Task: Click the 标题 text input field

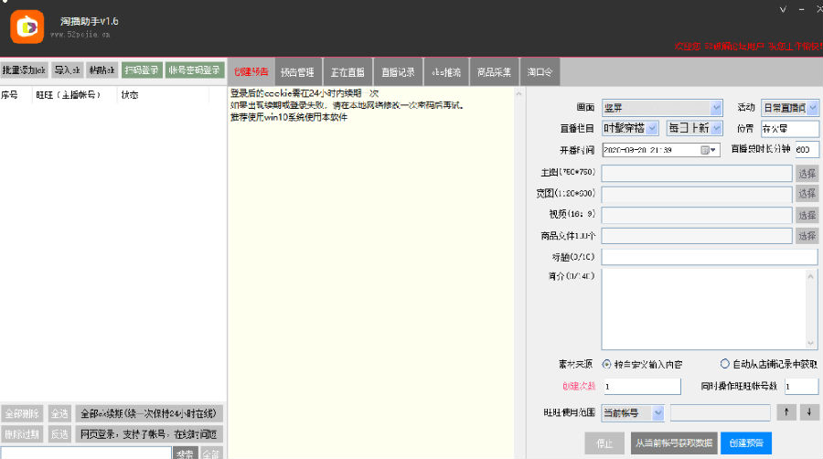Action: [x=710, y=257]
